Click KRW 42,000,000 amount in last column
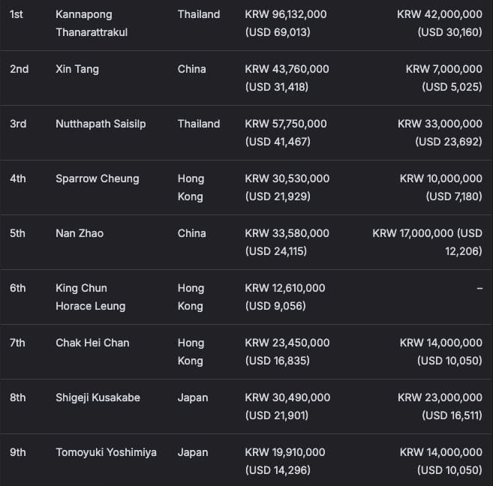The image size is (493, 486). [440, 14]
